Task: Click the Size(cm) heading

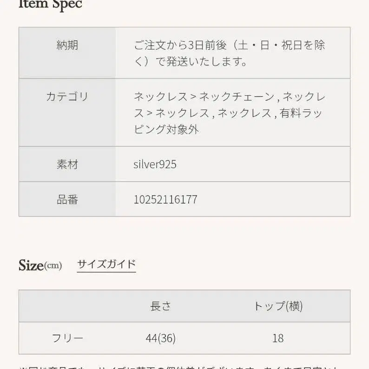Action: (x=32, y=265)
